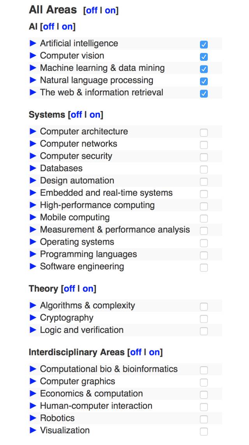Turn Systems areas on

click(x=95, y=115)
